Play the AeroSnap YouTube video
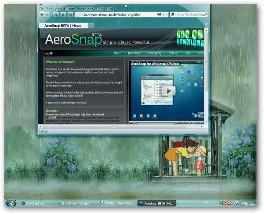Screen dimensions: 264x214 pyautogui.click(x=169, y=91)
